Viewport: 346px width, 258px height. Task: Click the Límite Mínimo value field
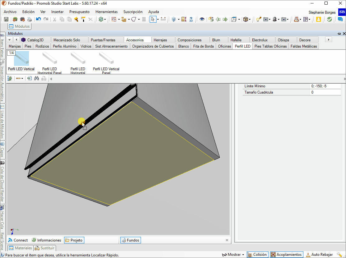coord(325,86)
